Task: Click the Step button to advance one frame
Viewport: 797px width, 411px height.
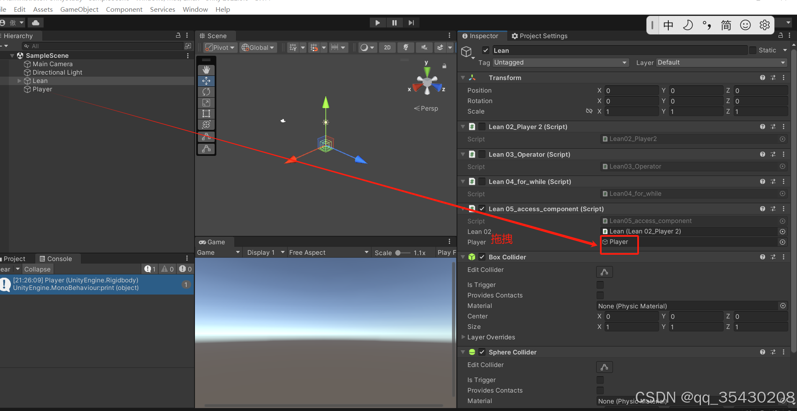Action: 411,22
